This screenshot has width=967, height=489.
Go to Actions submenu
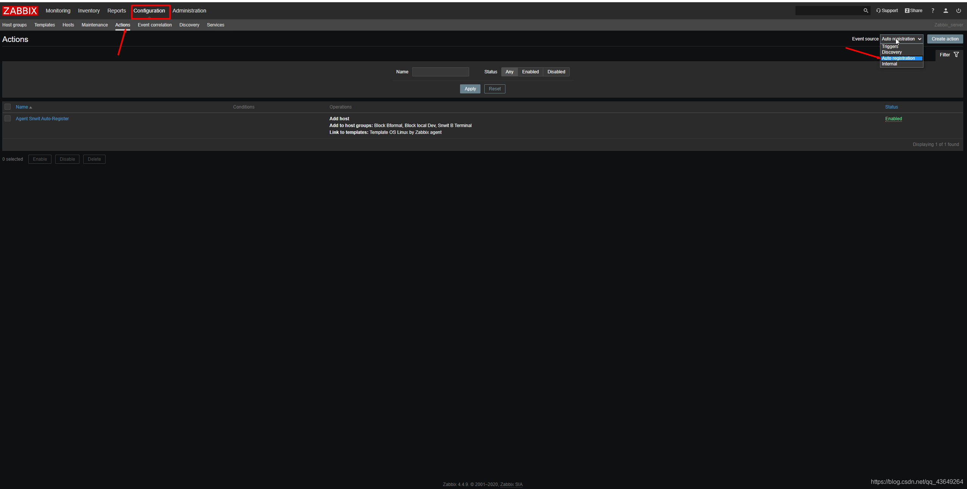click(x=123, y=25)
